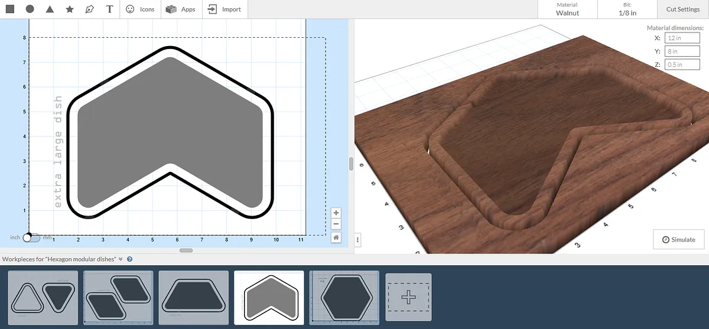Select the triangle shape tool
This screenshot has width=709, height=329.
(50, 9)
